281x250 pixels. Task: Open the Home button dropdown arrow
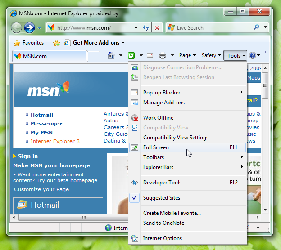pos(121,55)
